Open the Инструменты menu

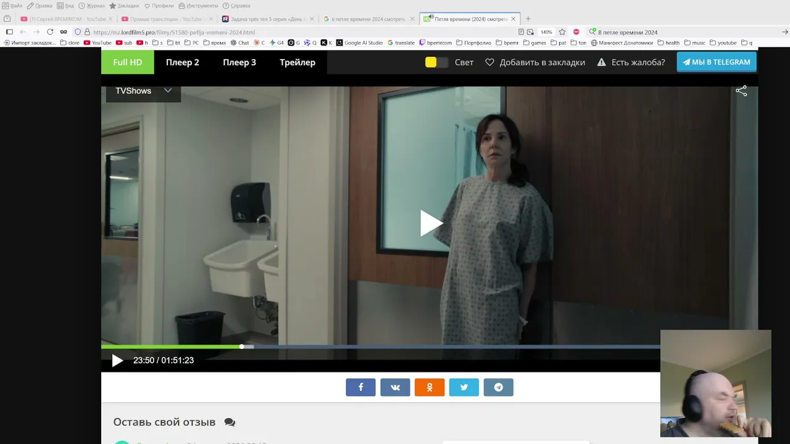(x=198, y=6)
